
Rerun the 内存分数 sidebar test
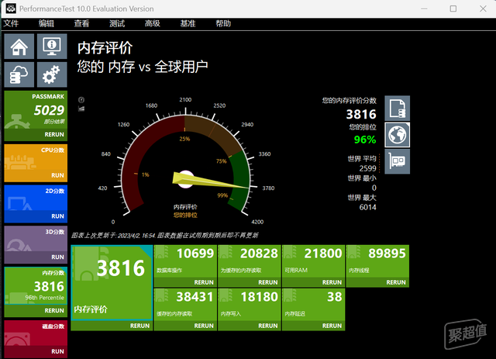(54, 311)
